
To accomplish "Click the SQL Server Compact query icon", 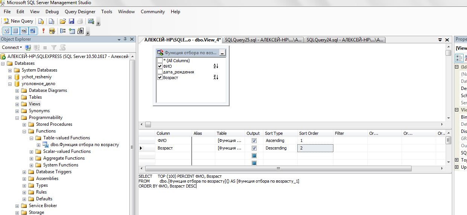I will click(52, 21).
